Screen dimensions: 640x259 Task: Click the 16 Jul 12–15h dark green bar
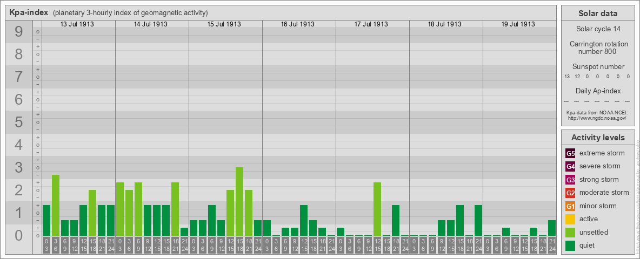[304, 220]
